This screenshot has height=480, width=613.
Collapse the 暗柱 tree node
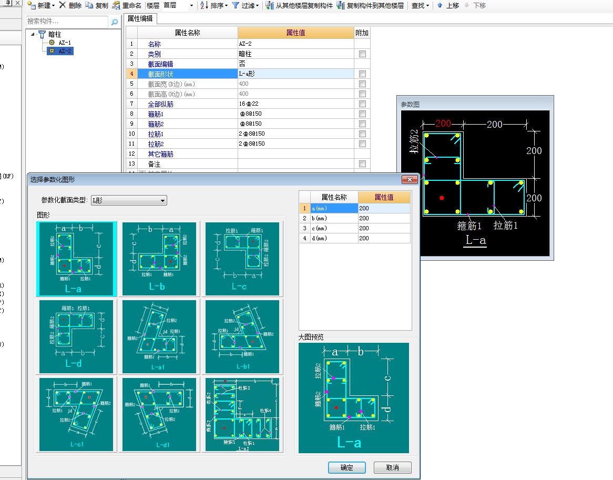pos(33,34)
